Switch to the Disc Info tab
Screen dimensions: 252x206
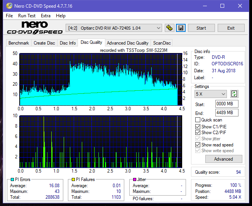click(x=68, y=43)
